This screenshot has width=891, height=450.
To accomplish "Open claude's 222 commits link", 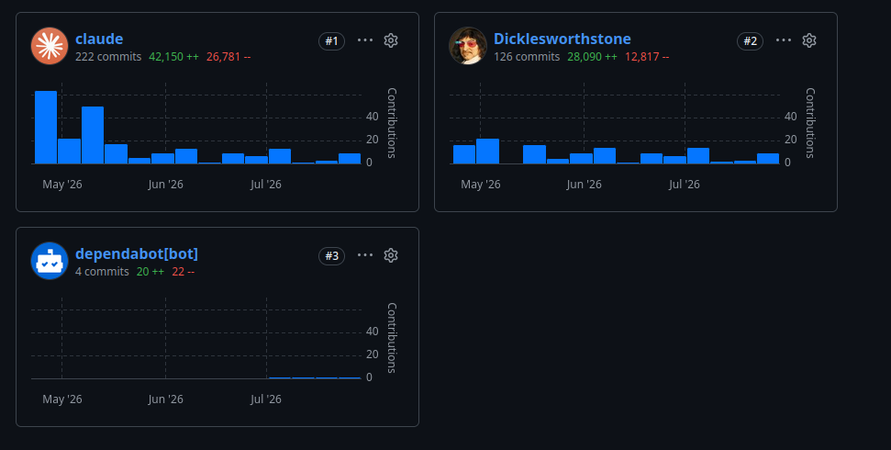I will pyautogui.click(x=108, y=57).
